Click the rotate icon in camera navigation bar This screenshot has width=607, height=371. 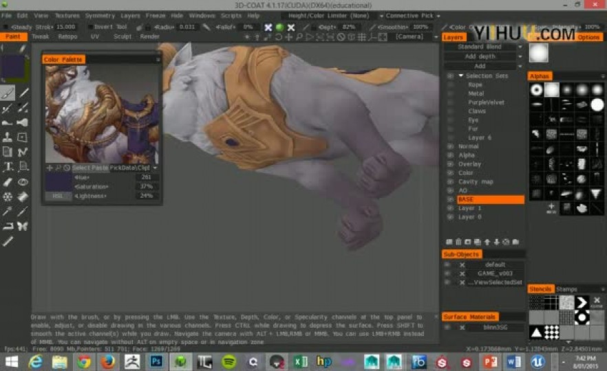tap(278, 38)
